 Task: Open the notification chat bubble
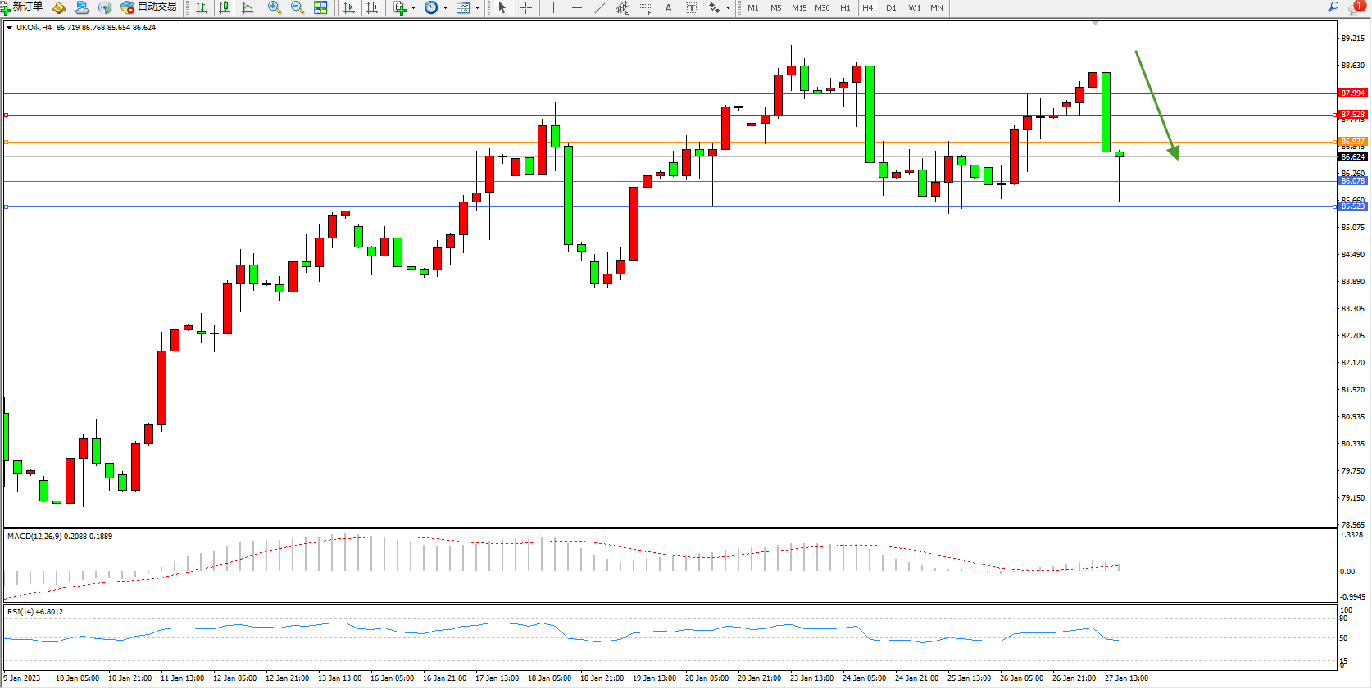[x=1356, y=7]
